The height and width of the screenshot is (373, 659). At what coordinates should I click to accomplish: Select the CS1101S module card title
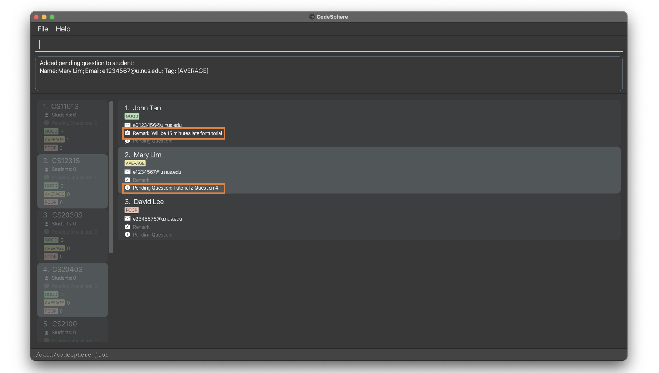[65, 106]
